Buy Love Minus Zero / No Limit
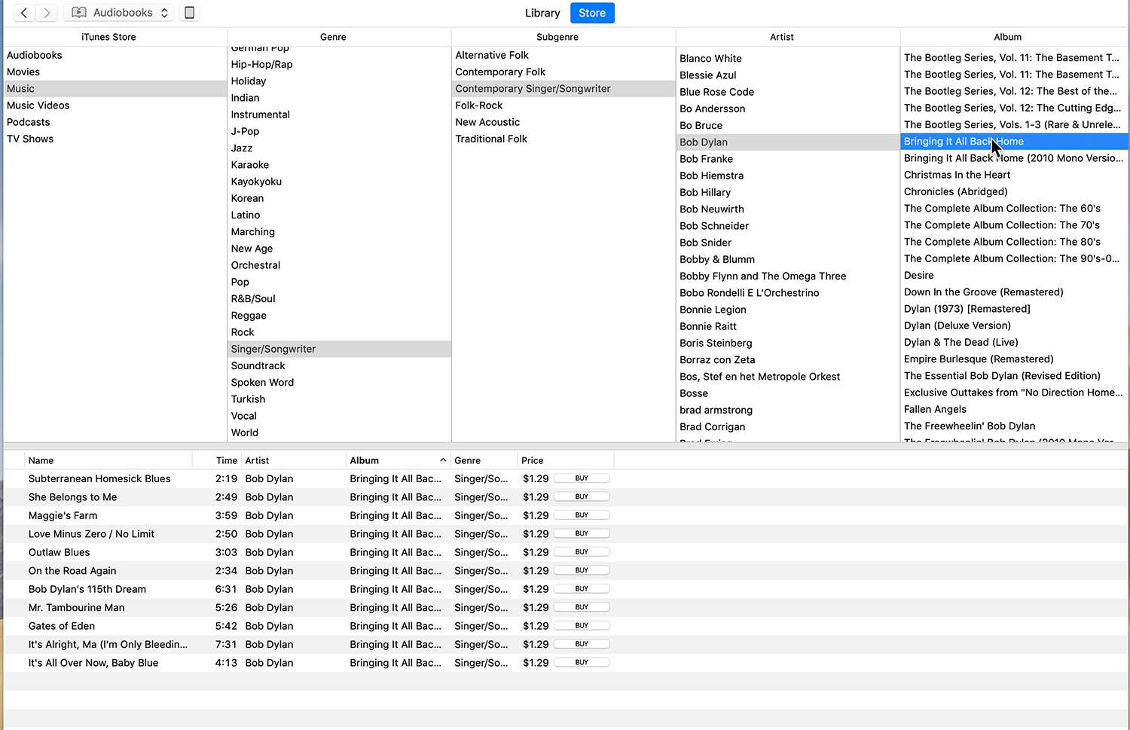Screen dimensions: 1130x730 pos(582,533)
